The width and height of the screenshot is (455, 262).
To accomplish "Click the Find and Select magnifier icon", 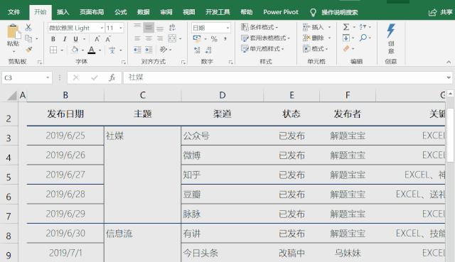I will tap(363, 38).
